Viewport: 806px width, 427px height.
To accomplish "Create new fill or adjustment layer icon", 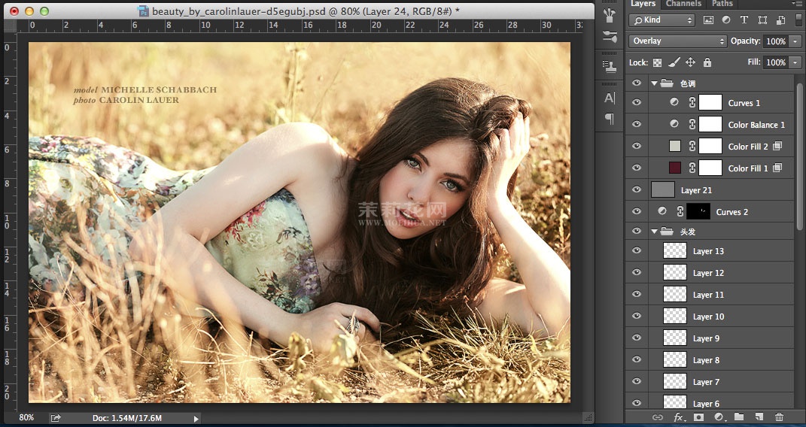I will tap(719, 417).
